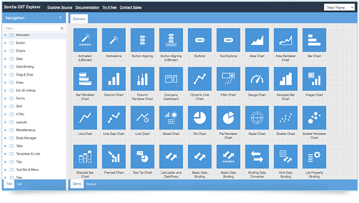The image size is (359, 203).
Task: Launch the Radar Chart demo icon
Action: 257,117
